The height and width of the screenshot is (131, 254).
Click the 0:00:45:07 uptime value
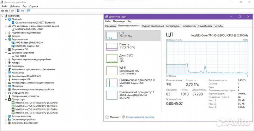coord(175,104)
